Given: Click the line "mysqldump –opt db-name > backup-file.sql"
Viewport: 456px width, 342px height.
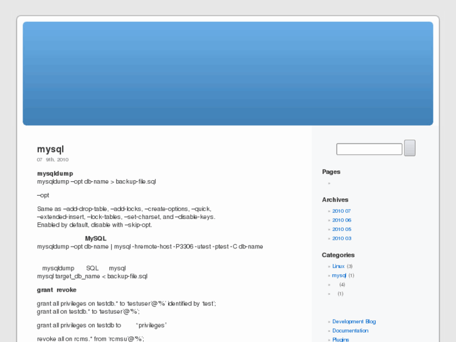Looking at the screenshot, I should [x=97, y=181].
